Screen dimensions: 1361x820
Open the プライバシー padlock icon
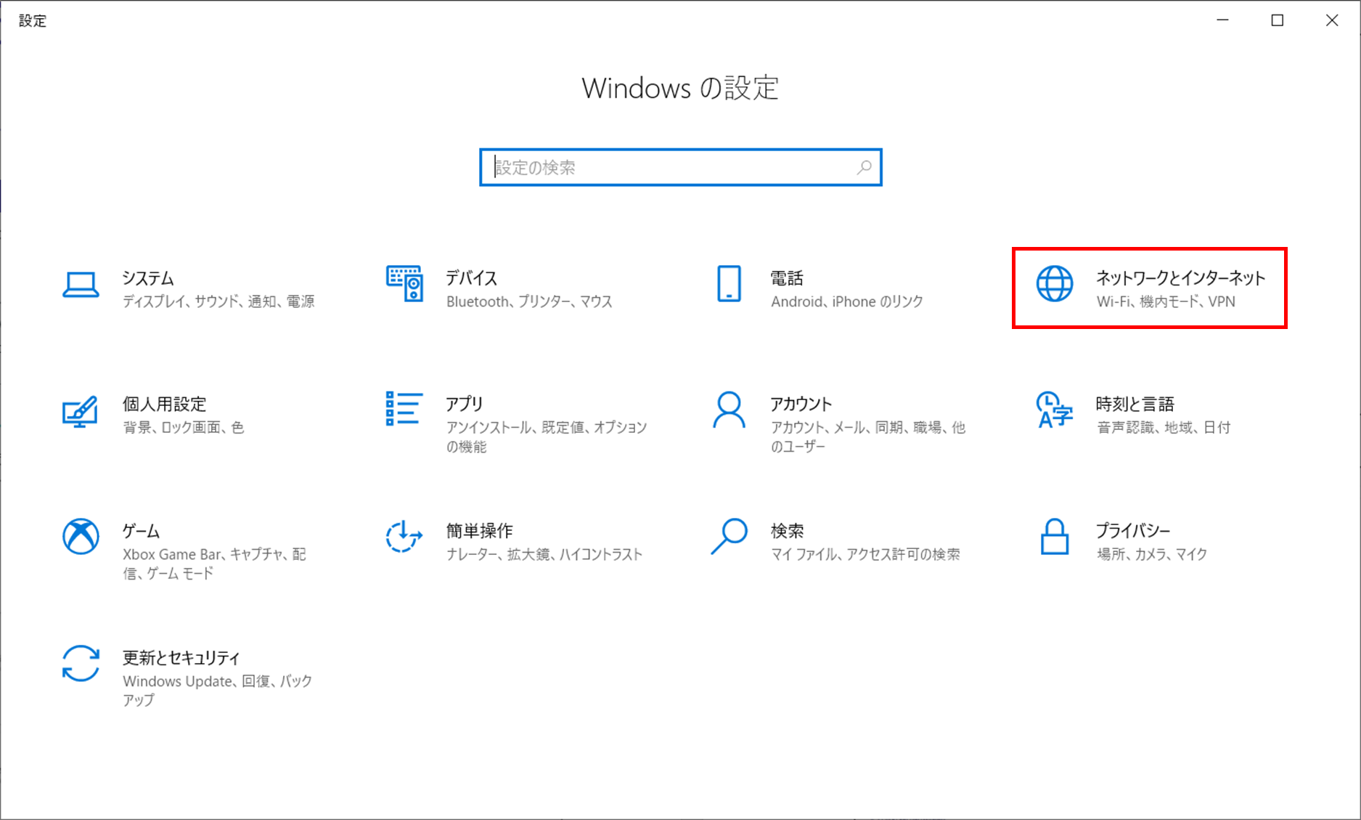coord(1054,537)
